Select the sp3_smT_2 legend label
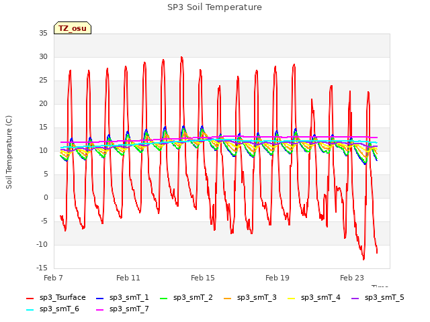The width and height of the screenshot is (430, 322). pyautogui.click(x=193, y=298)
